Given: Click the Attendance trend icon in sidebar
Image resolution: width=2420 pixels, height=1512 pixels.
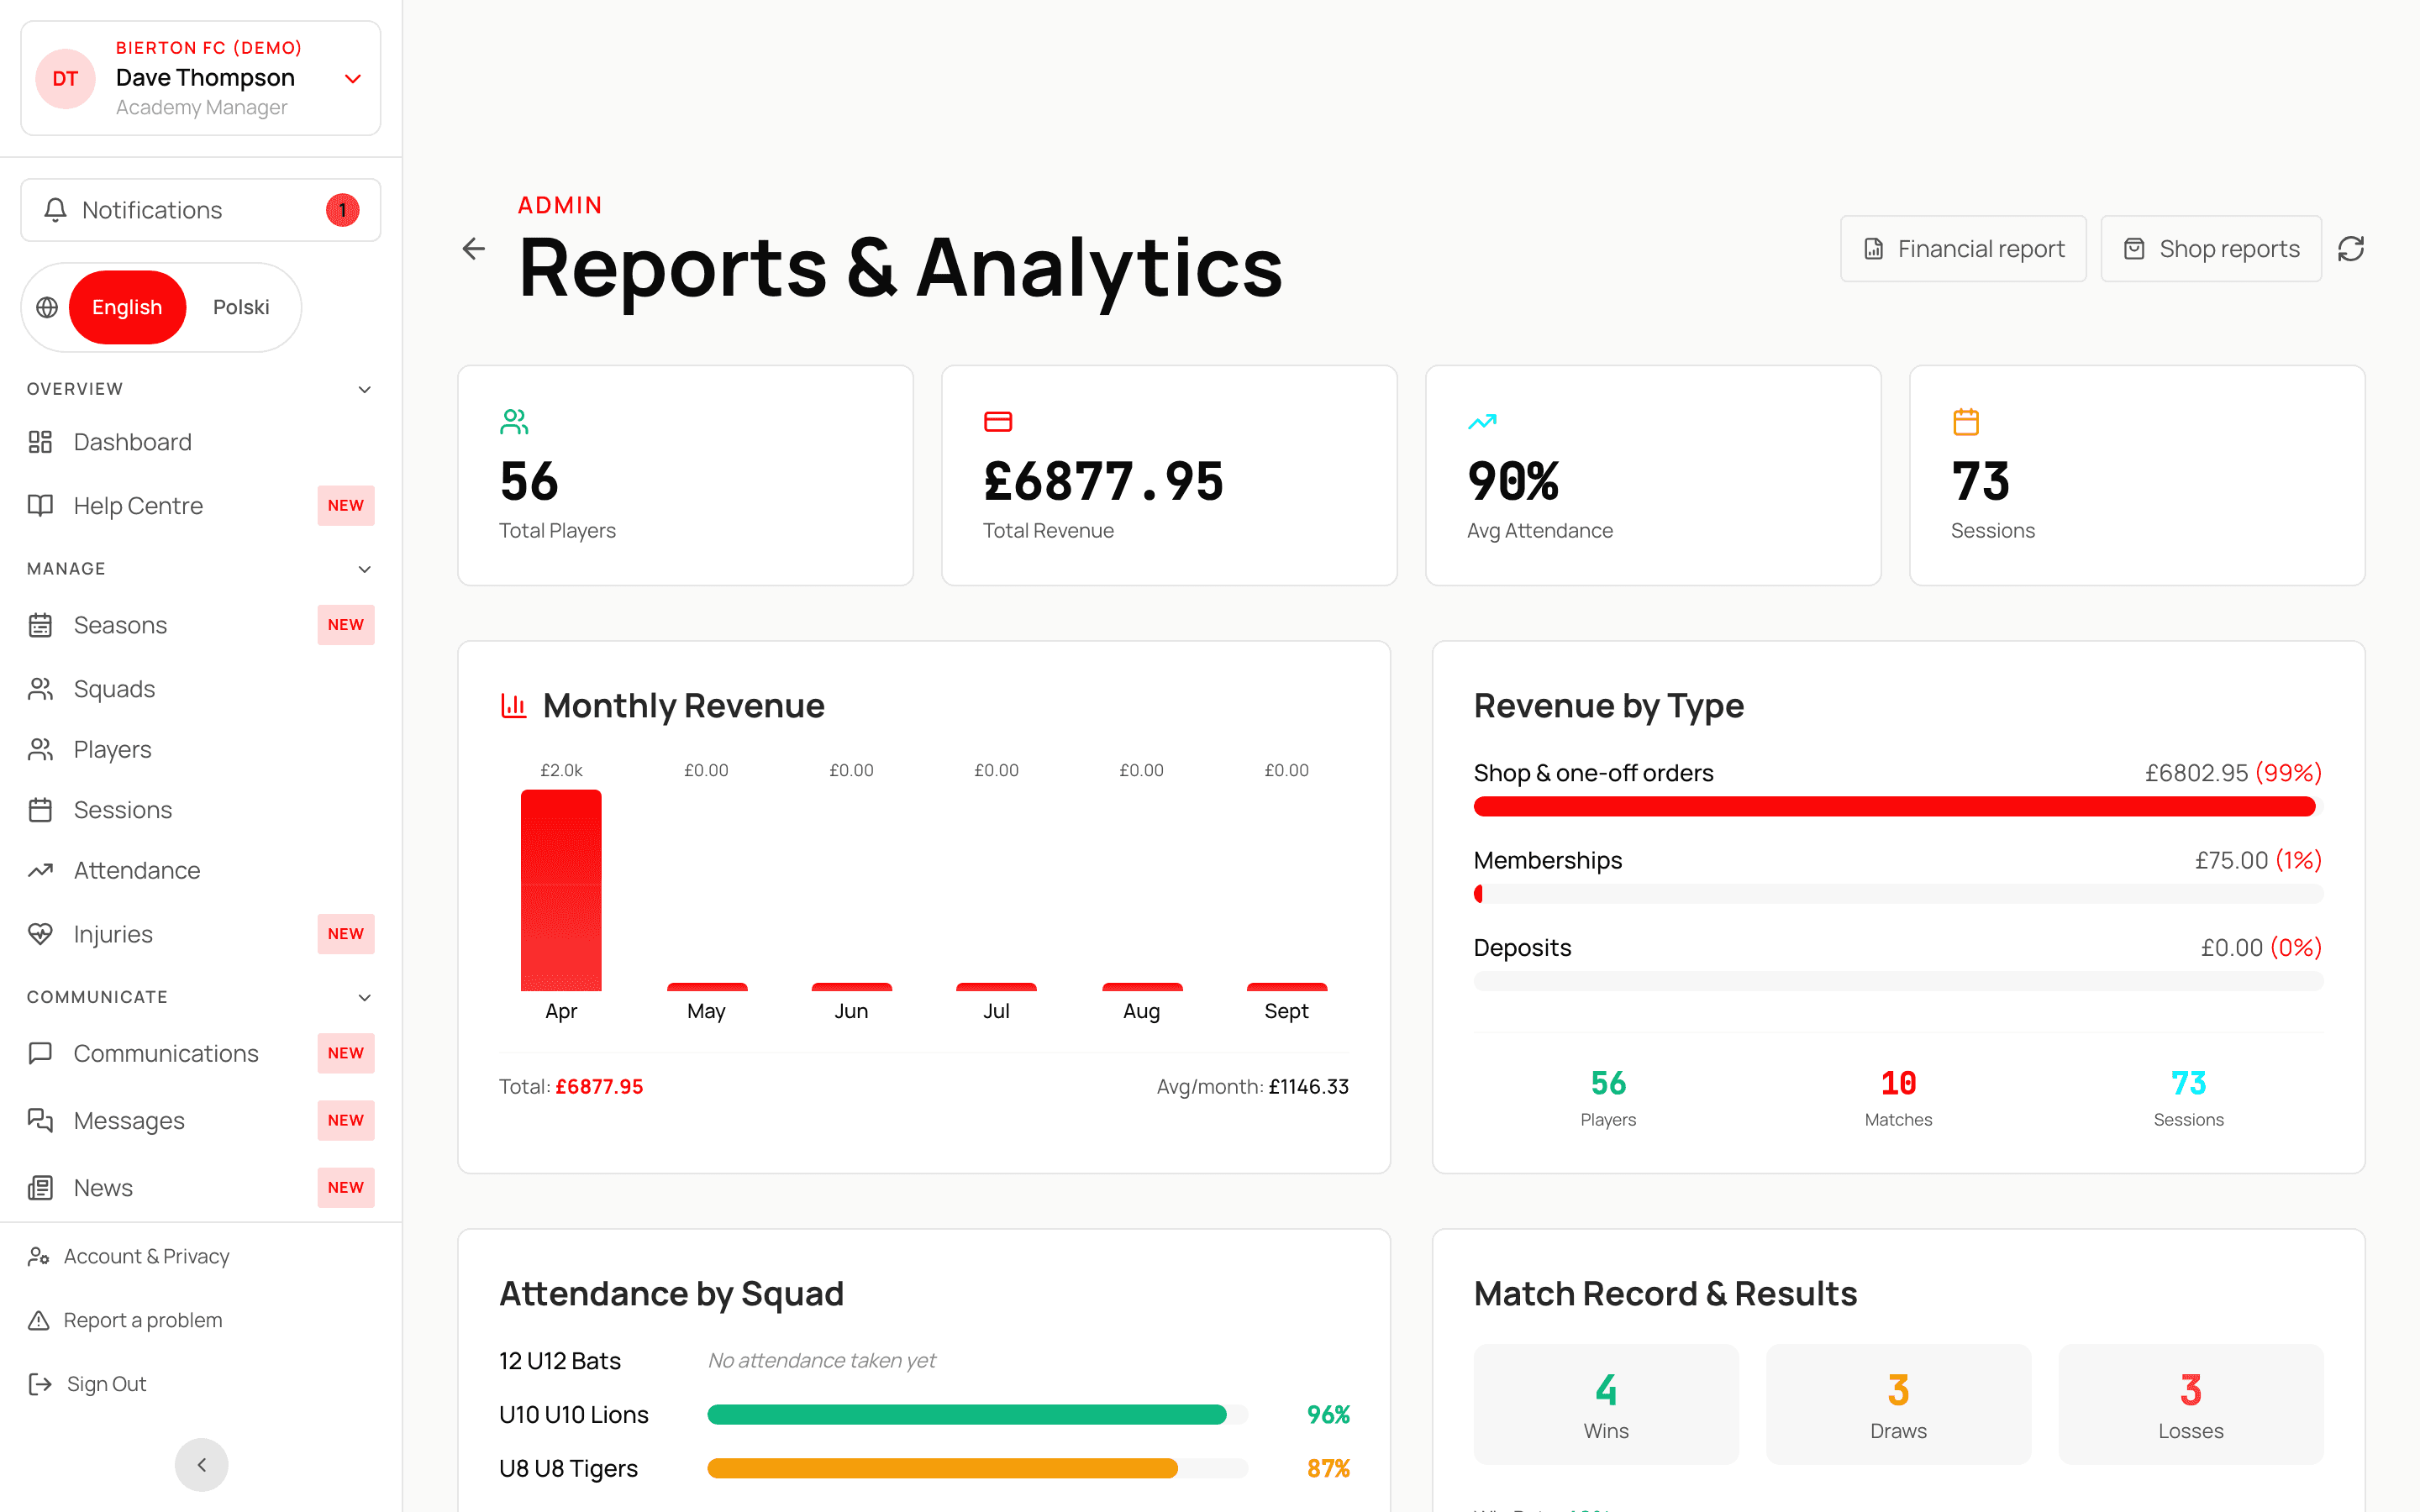Looking at the screenshot, I should click(40, 871).
